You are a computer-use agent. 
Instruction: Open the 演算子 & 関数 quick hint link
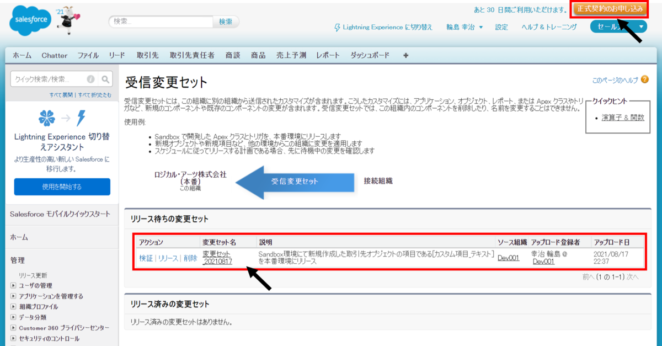[623, 118]
